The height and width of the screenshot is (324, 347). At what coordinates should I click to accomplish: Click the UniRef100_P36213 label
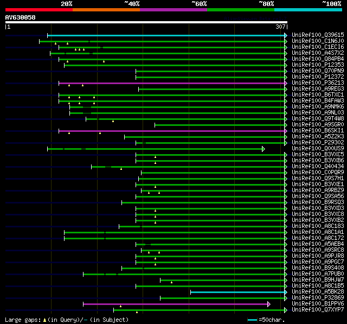[x=318, y=83]
